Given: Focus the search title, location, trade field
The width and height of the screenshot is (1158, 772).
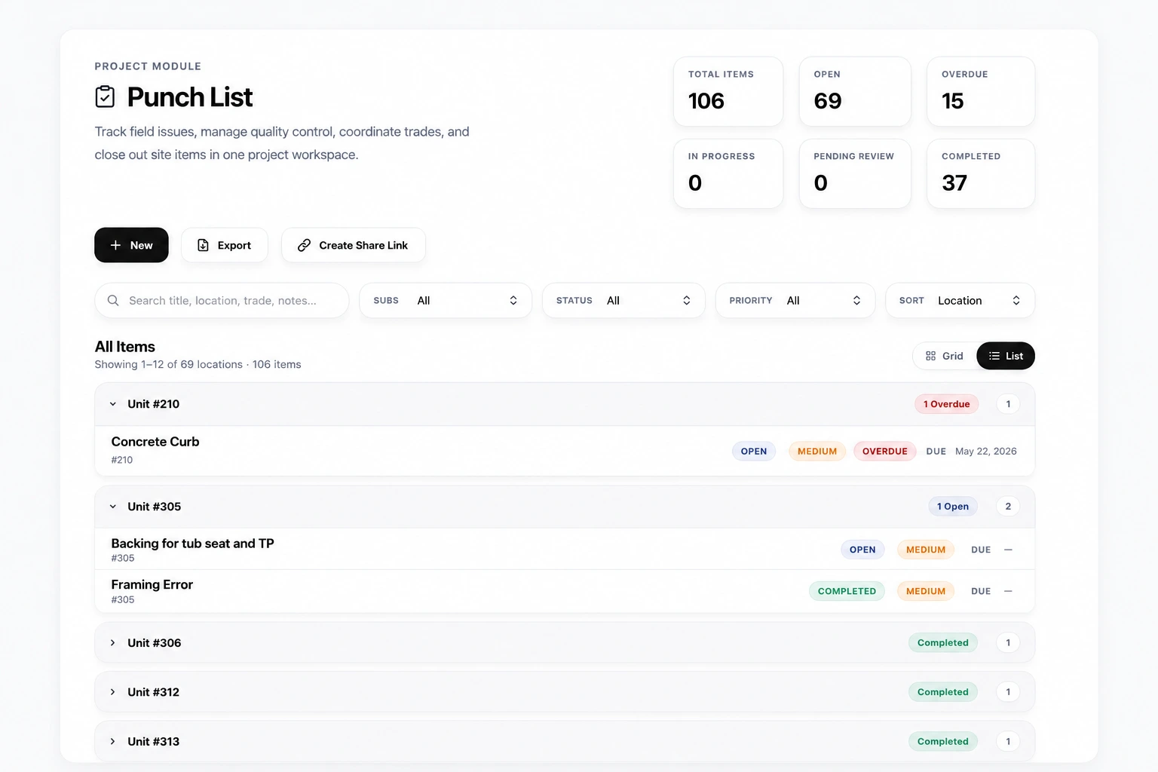Looking at the screenshot, I should tap(222, 300).
